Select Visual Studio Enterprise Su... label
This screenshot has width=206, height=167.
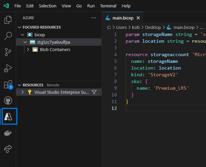tap(61, 92)
